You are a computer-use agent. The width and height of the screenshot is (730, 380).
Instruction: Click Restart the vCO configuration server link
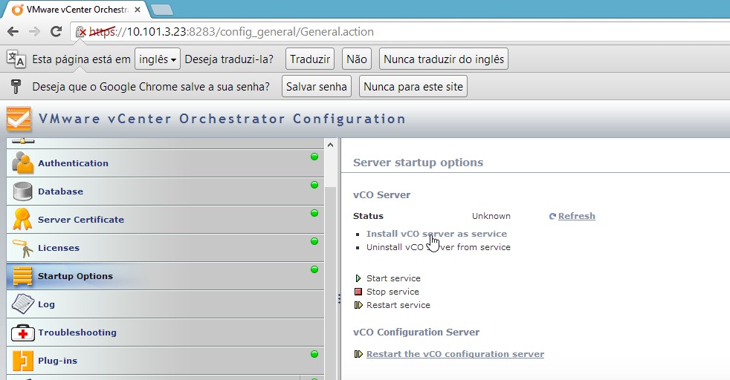pos(455,354)
